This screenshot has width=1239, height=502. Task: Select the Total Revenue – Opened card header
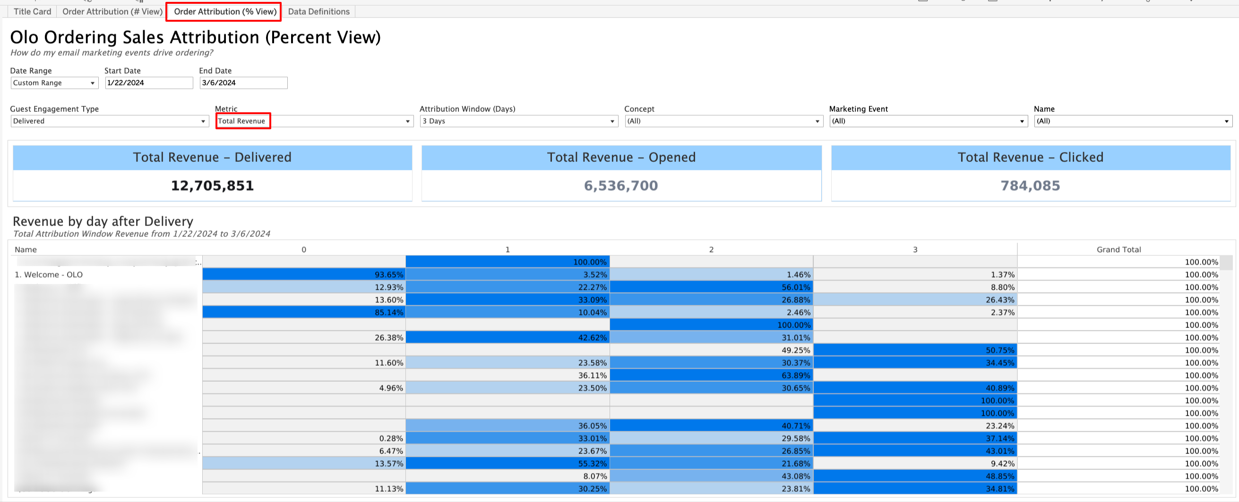coord(621,158)
